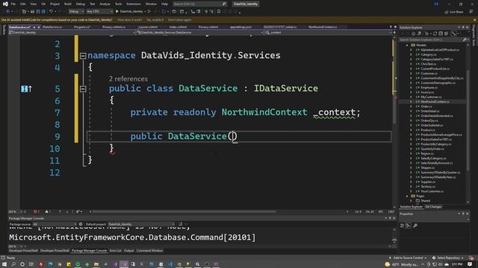Click the Solution Explorer vertical scrollbar
Viewport: 478px width, 268px height.
[x=468, y=121]
